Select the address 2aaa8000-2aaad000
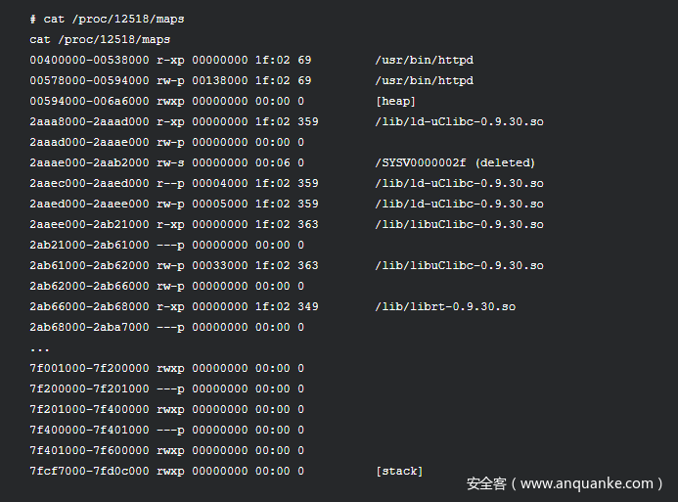 89,122
